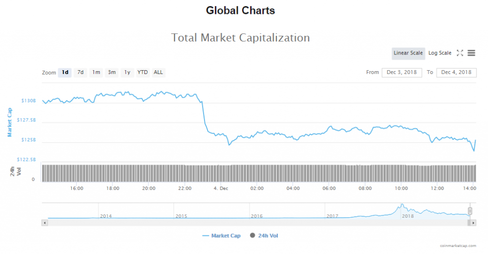Click the navigator right scroll arrow
The width and height of the screenshot is (488, 254).
click(x=473, y=222)
